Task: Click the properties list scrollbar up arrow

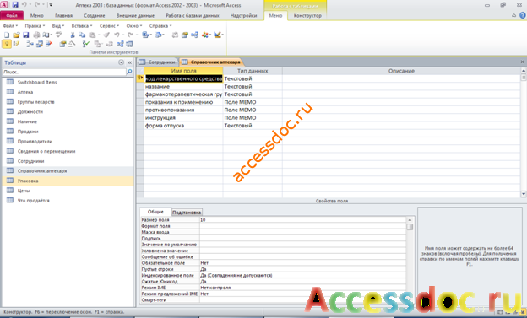Action: tap(410, 220)
